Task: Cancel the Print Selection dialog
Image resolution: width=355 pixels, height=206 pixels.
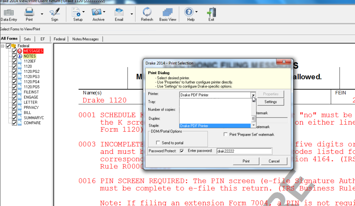Action: 274,161
